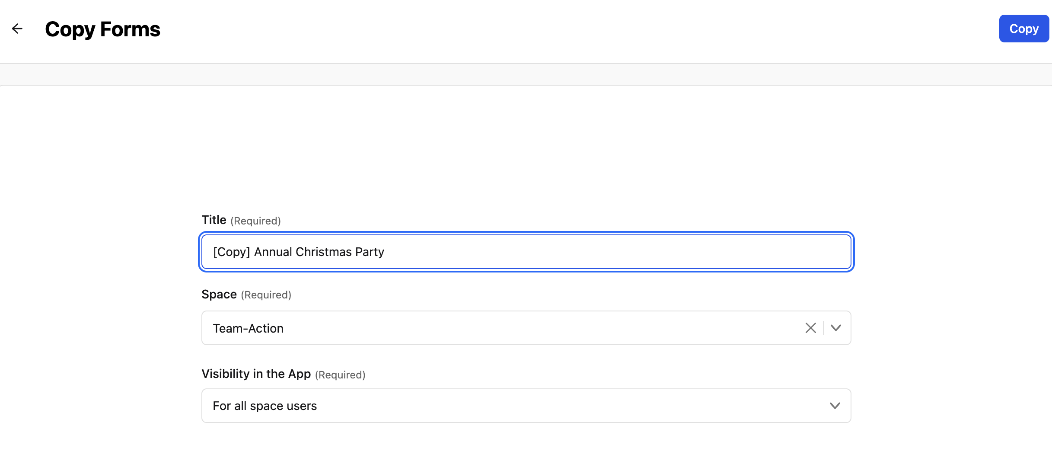Click the Copy Forms page heading
Viewport: 1052px width, 455px height.
point(102,29)
